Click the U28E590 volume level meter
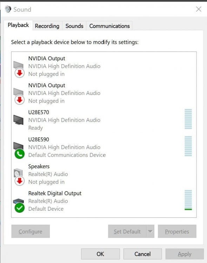Screen dimensions: 207x263 [x=188, y=146]
